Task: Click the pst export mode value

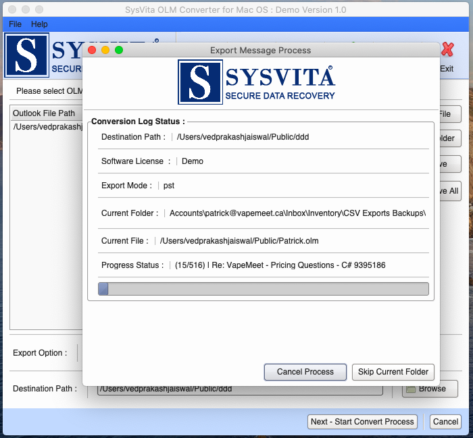Action: pos(169,186)
